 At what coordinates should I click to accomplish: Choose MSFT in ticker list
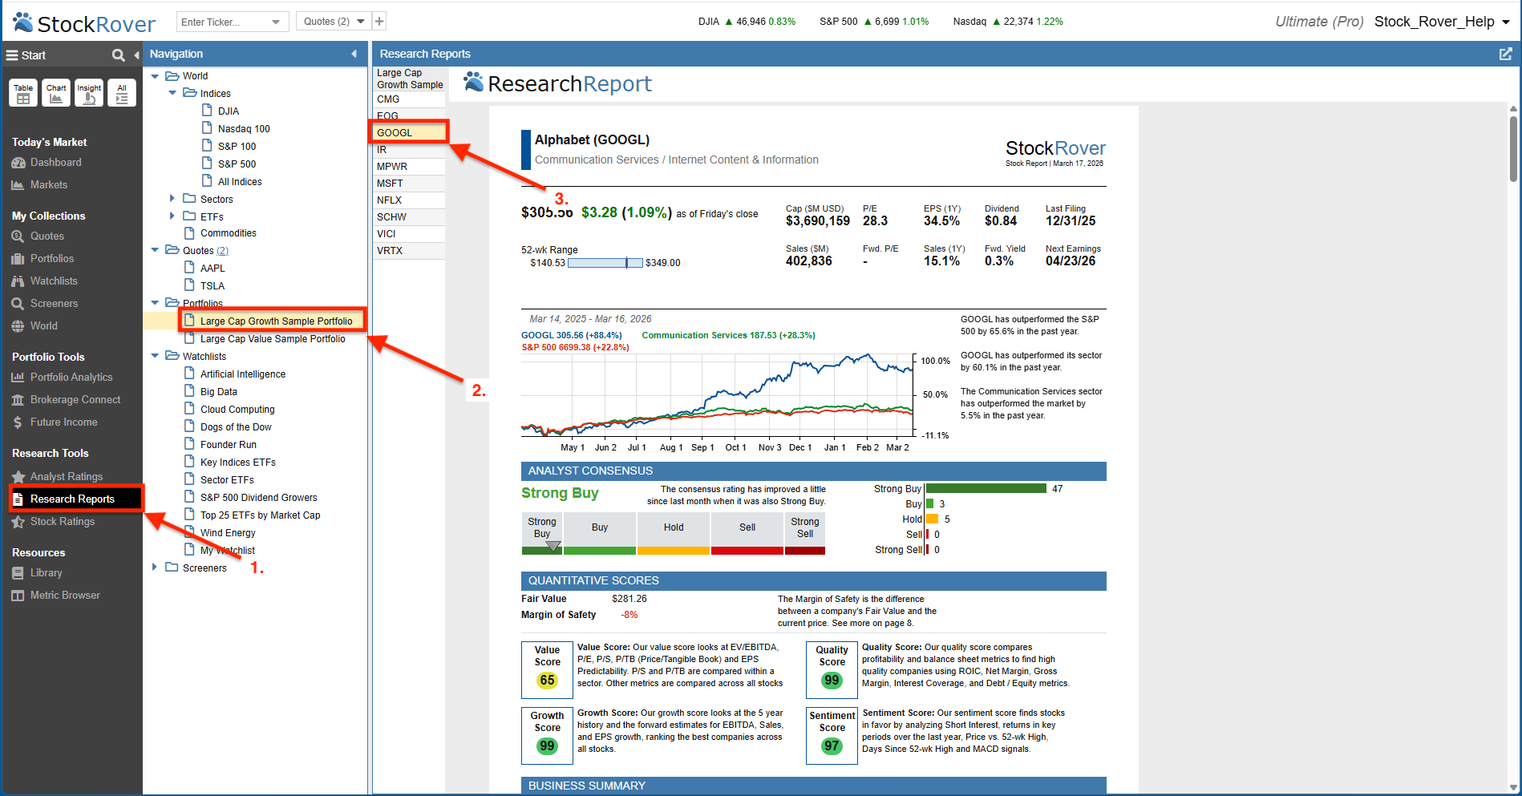(409, 184)
